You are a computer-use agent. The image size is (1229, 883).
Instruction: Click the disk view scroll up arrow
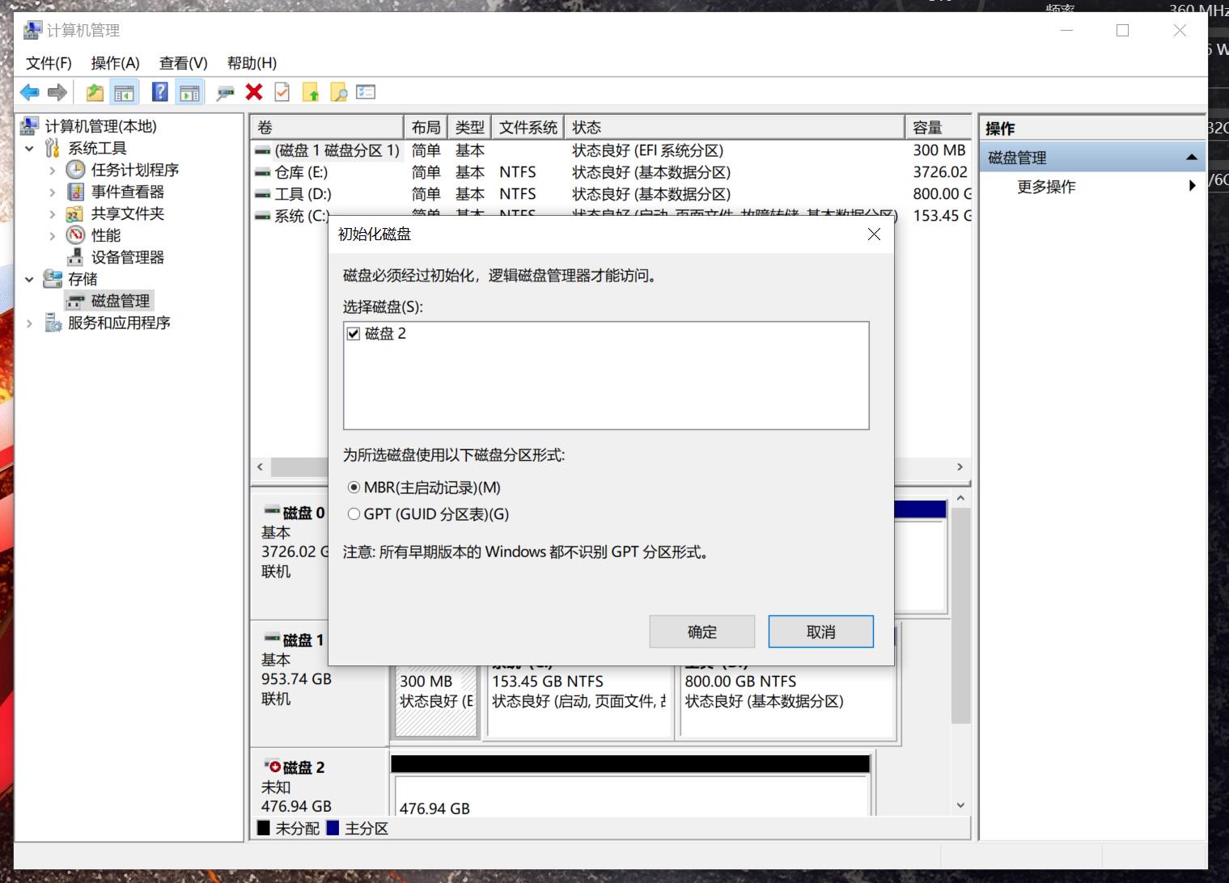click(960, 499)
